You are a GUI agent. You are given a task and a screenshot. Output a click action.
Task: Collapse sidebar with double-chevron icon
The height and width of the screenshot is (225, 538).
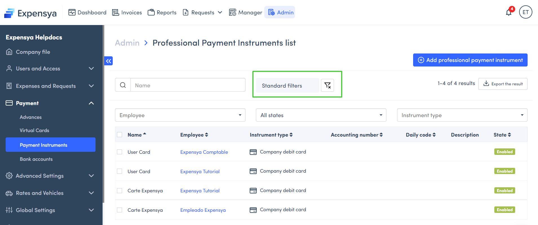(109, 61)
